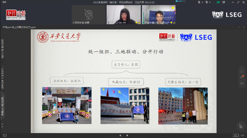Open the microphone options dropdown arrow
Viewport: 247px width, 138px height.
(202, 2)
